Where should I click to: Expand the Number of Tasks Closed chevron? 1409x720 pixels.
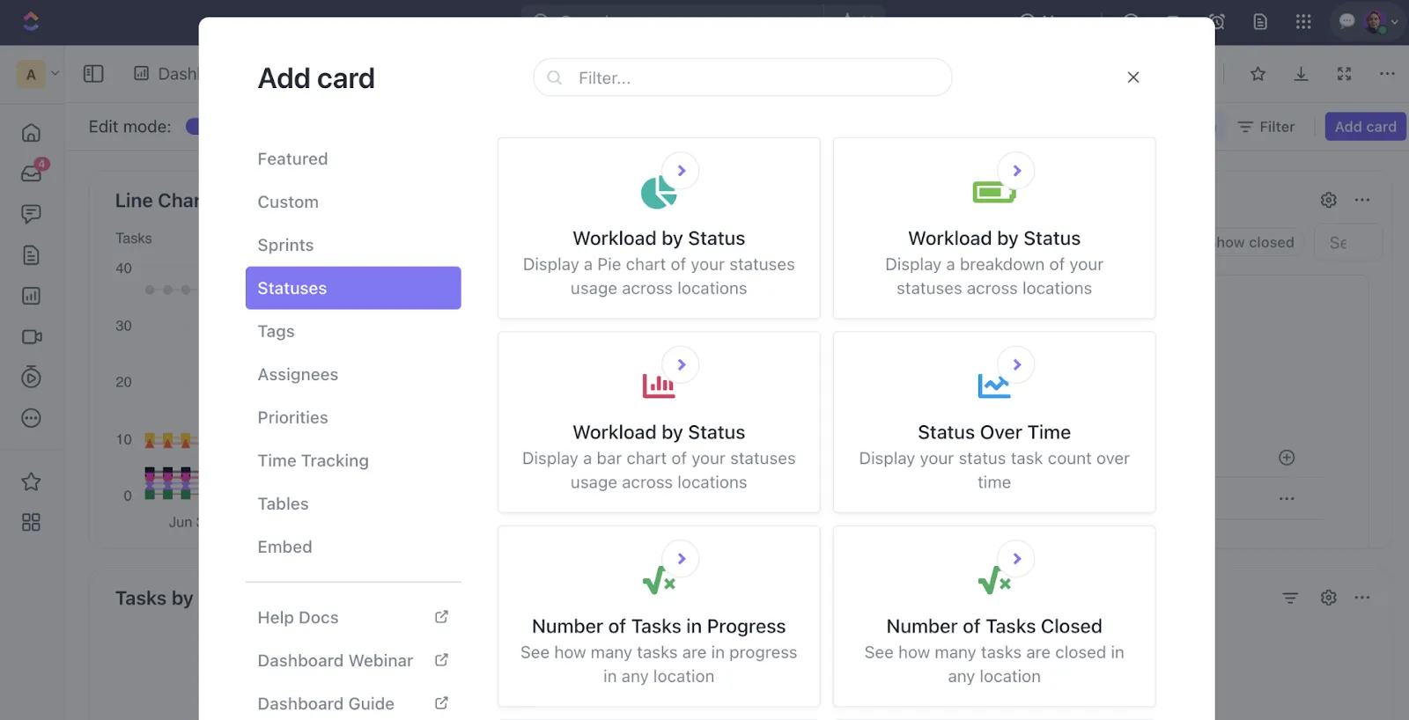(x=1016, y=558)
